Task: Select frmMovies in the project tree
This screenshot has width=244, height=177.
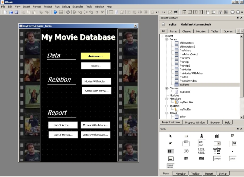Action: (x=185, y=69)
